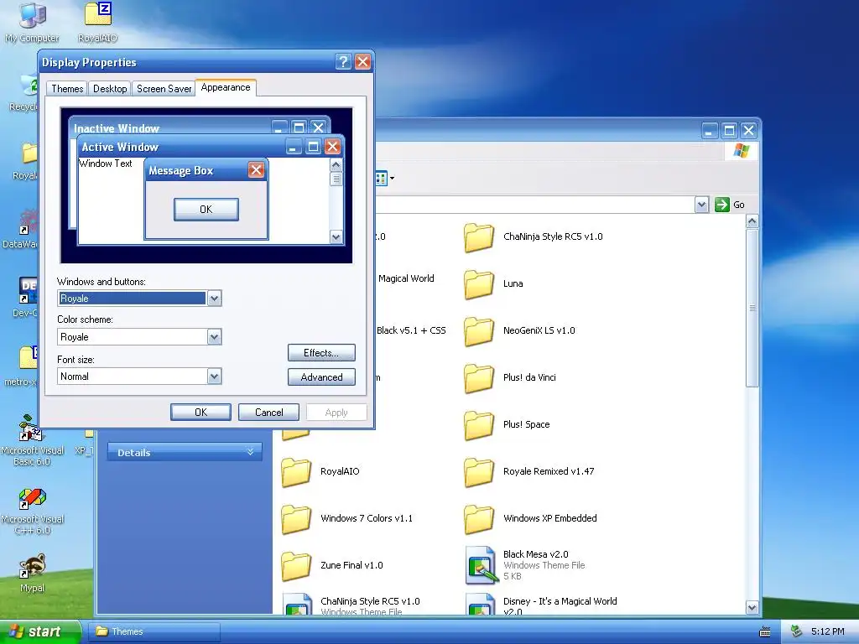859x644 pixels.
Task: Click the Advanced button
Action: [x=321, y=377]
